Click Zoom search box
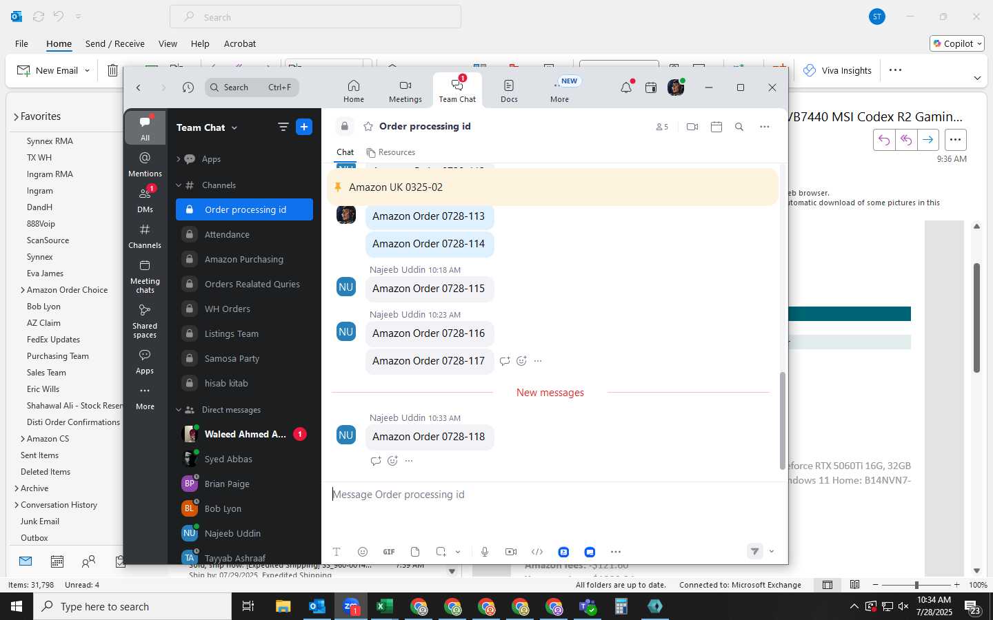The height and width of the screenshot is (620, 993). (x=253, y=87)
